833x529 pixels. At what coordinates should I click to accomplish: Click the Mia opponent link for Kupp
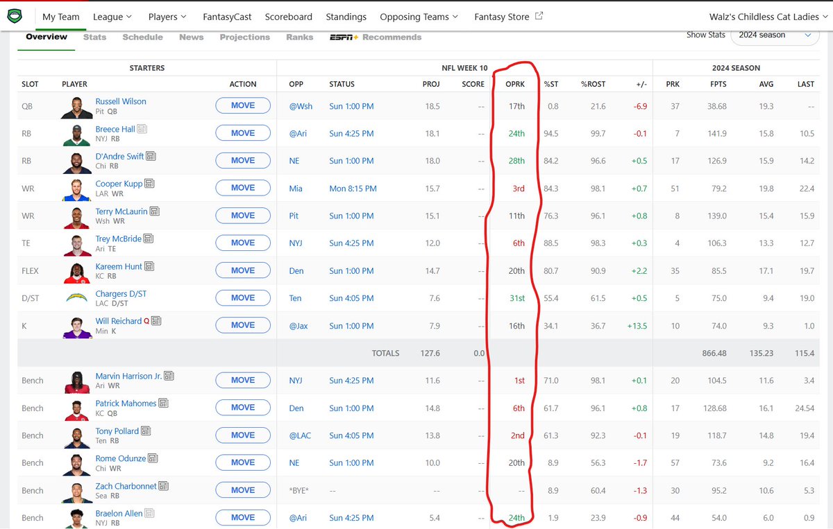click(x=295, y=189)
